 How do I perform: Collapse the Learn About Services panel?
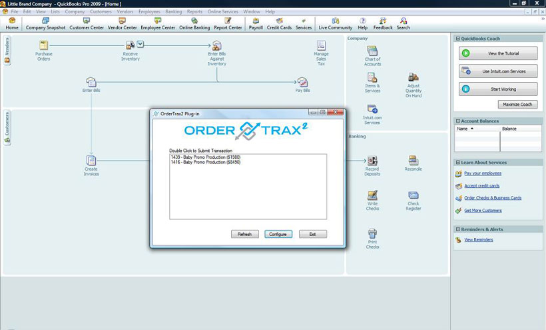pyautogui.click(x=458, y=163)
